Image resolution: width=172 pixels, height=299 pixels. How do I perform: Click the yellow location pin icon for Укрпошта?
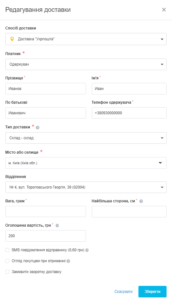coord(12,39)
